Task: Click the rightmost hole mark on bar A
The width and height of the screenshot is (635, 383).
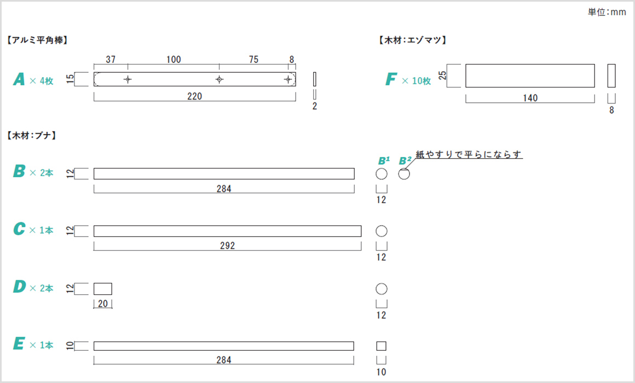Action: [288, 79]
